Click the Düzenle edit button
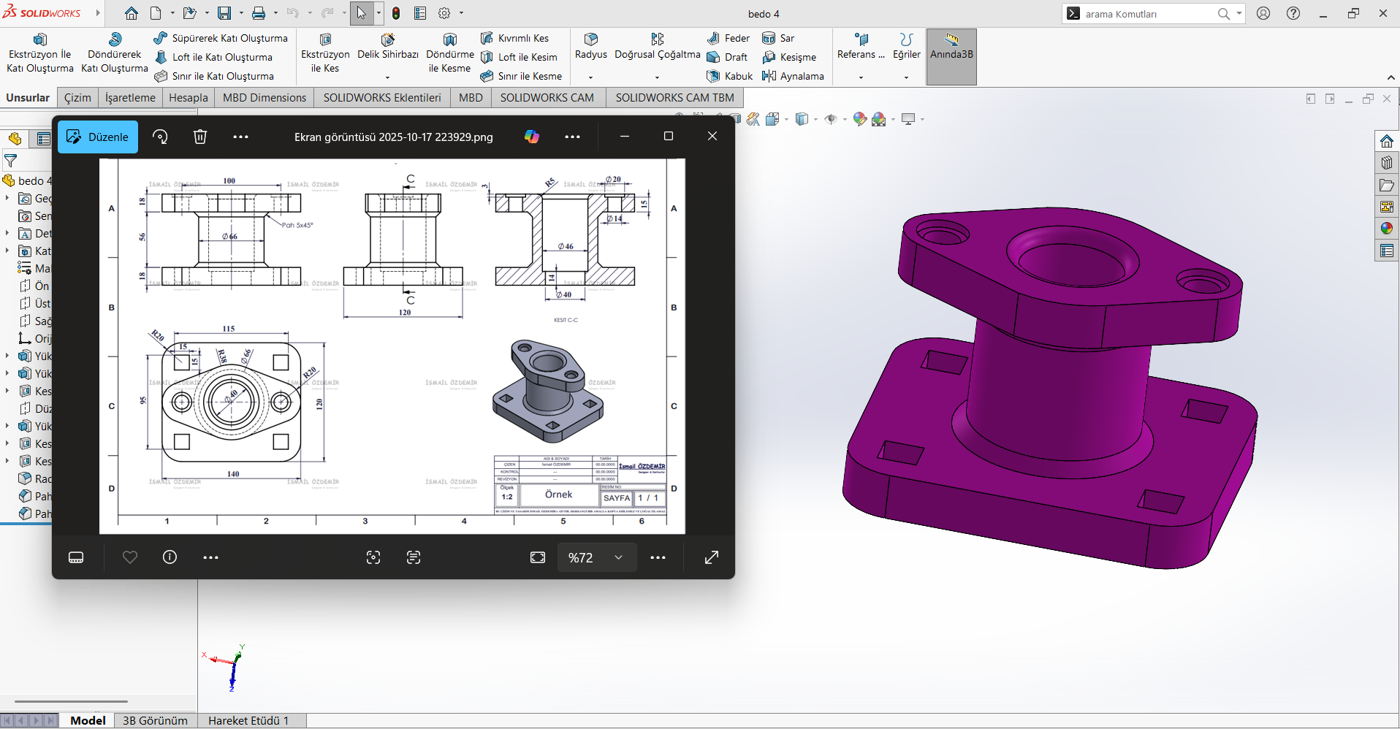 click(98, 137)
